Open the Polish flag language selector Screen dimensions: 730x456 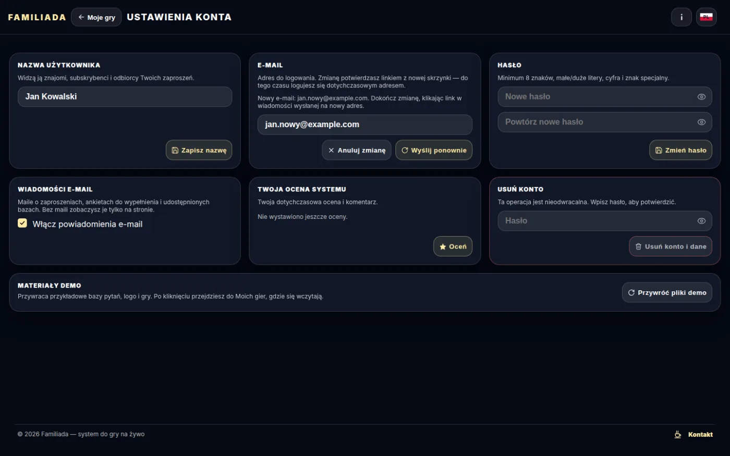tap(706, 17)
